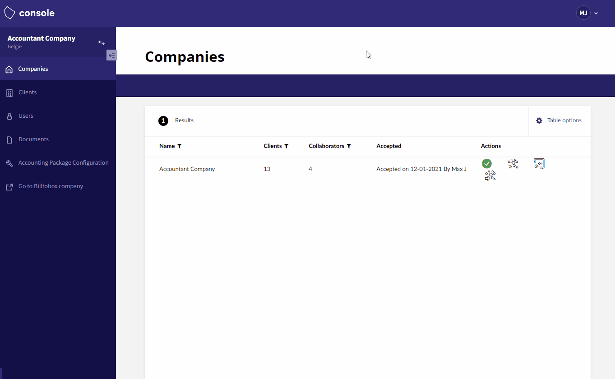Click the Companies page heading
This screenshot has height=379, width=615.
[185, 57]
